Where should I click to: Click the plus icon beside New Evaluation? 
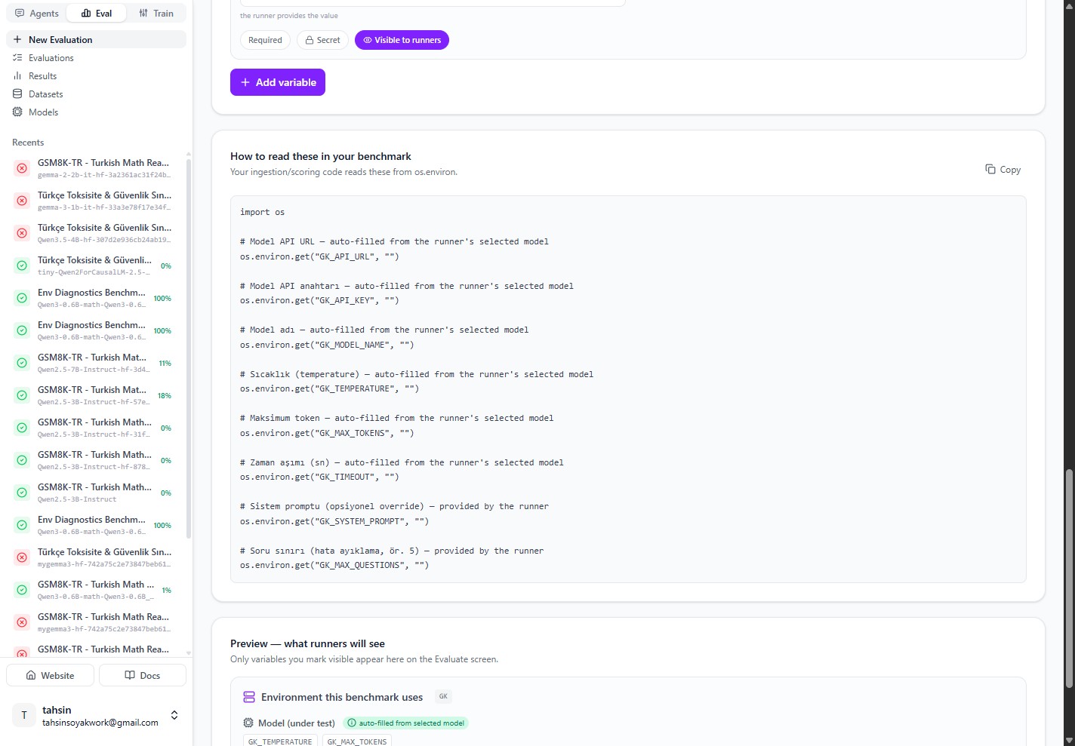[17, 39]
